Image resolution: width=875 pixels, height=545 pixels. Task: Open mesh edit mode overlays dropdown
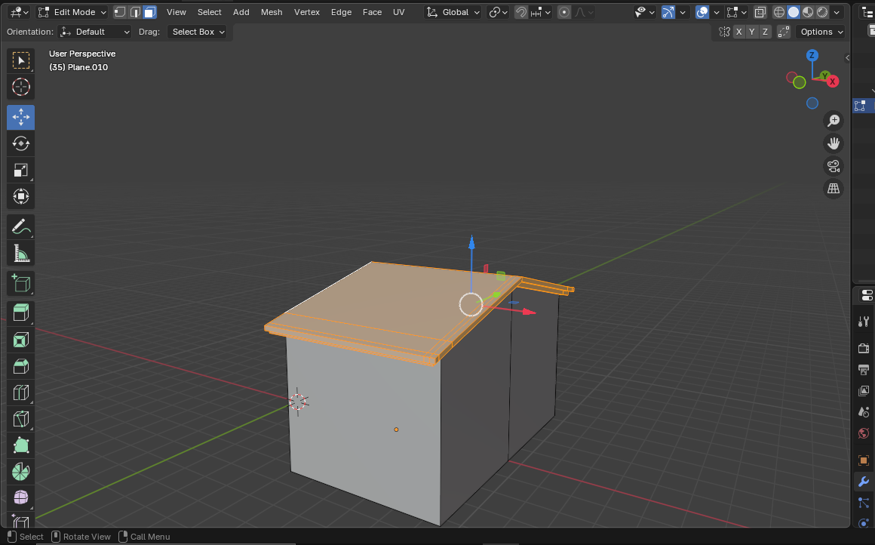pos(737,12)
